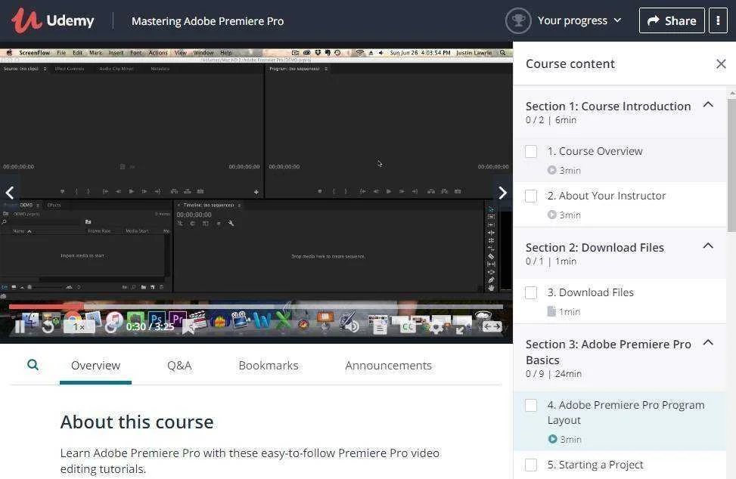Mark 5. Starting a Project complete
The image size is (736, 479).
tap(531, 465)
